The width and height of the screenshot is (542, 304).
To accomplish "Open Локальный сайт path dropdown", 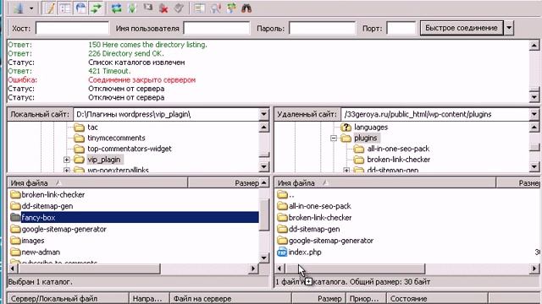I will click(263, 114).
